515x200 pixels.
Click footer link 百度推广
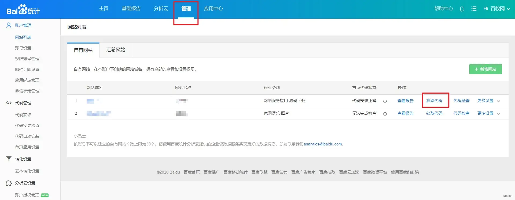pyautogui.click(x=212, y=172)
